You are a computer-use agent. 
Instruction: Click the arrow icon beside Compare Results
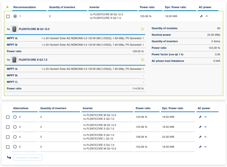tap(9, 157)
